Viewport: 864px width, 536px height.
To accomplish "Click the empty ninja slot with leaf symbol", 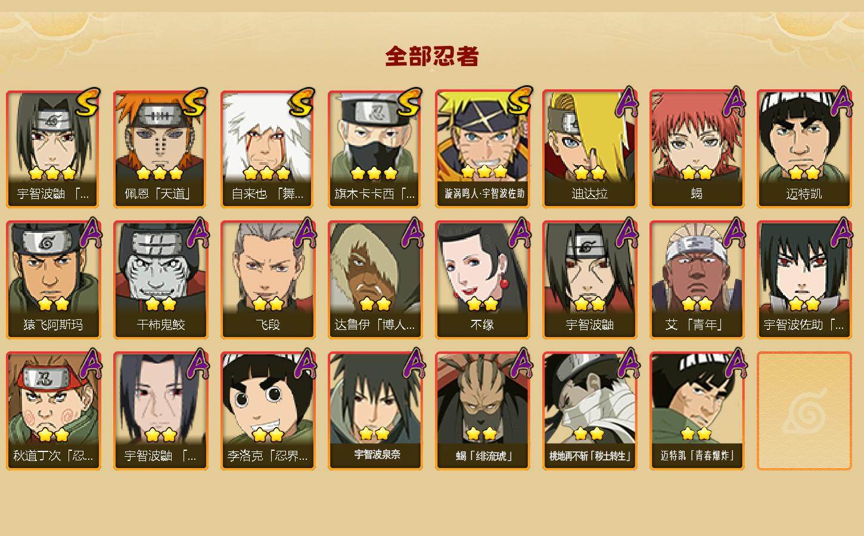I will [x=804, y=411].
